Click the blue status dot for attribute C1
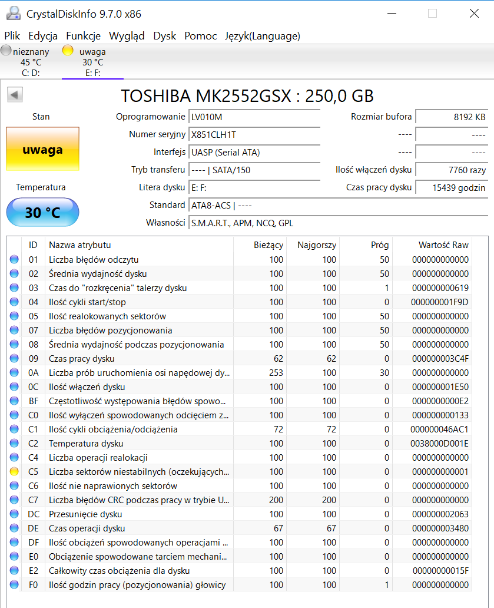This screenshot has width=494, height=608. tap(14, 429)
